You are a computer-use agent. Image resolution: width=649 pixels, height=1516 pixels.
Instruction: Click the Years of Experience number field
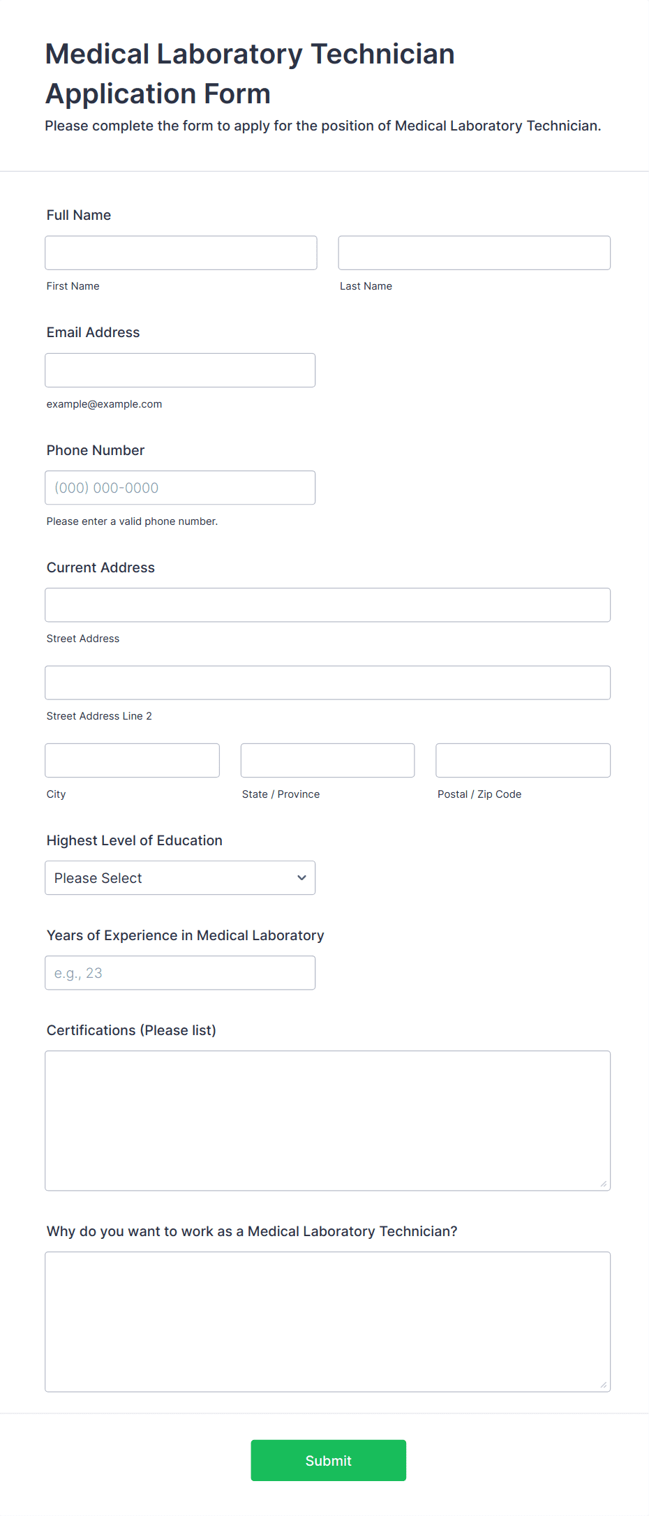[x=180, y=973]
